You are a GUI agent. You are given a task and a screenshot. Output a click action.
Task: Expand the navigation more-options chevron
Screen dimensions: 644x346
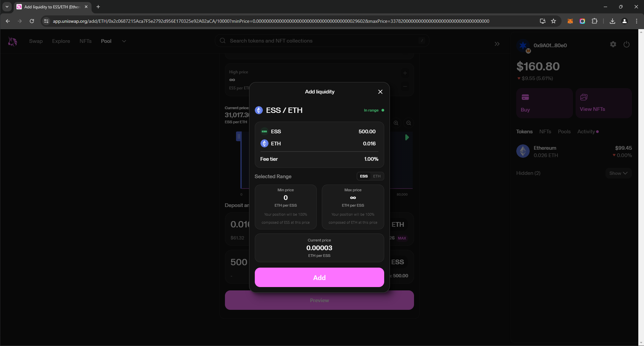[124, 41]
